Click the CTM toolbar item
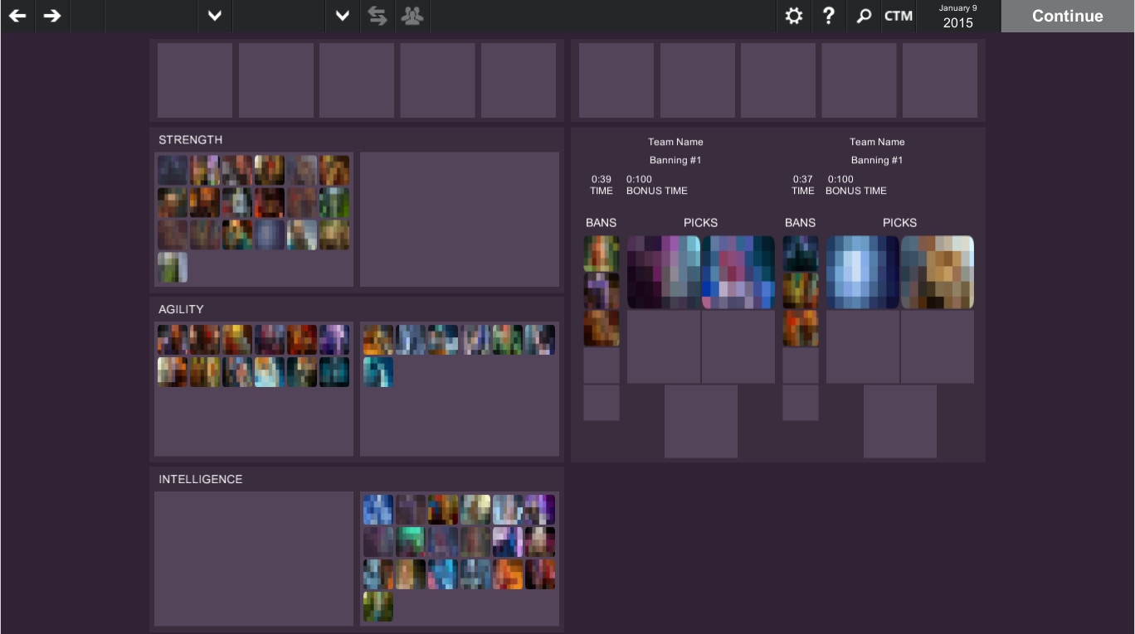 pyautogui.click(x=898, y=16)
